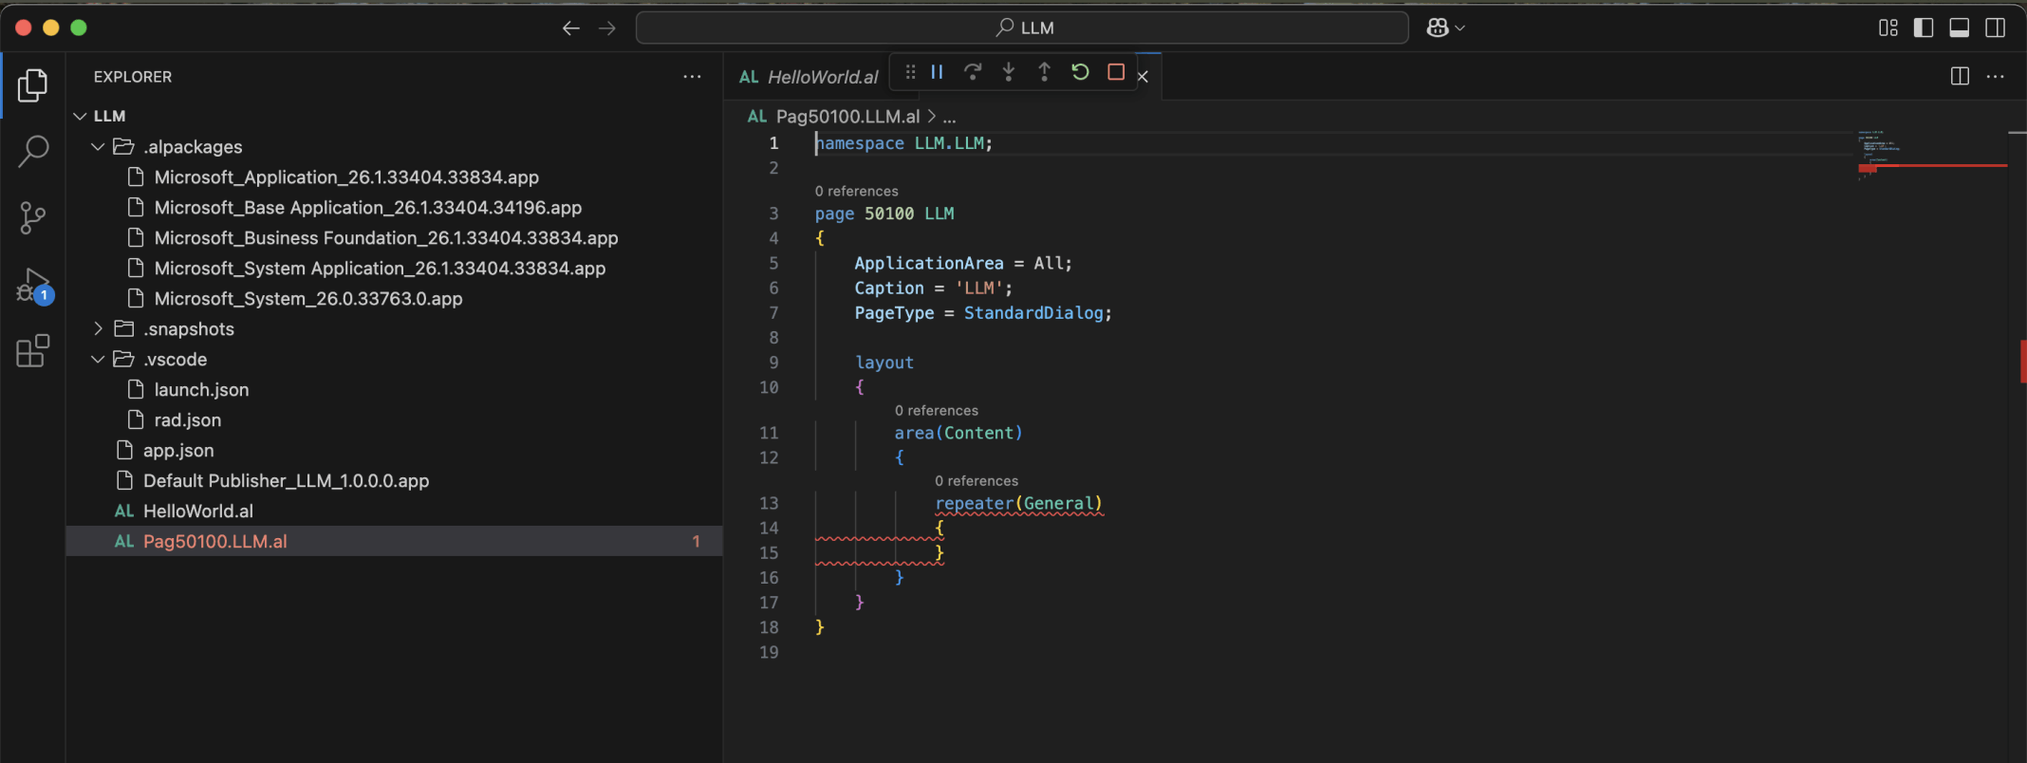Toggle the secondary side bar
The width and height of the screenshot is (2027, 763).
[x=1996, y=28]
